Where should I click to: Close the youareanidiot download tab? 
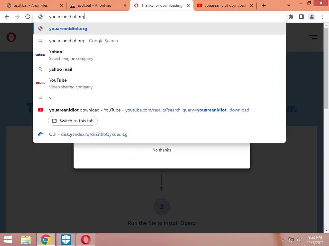pos(252,6)
